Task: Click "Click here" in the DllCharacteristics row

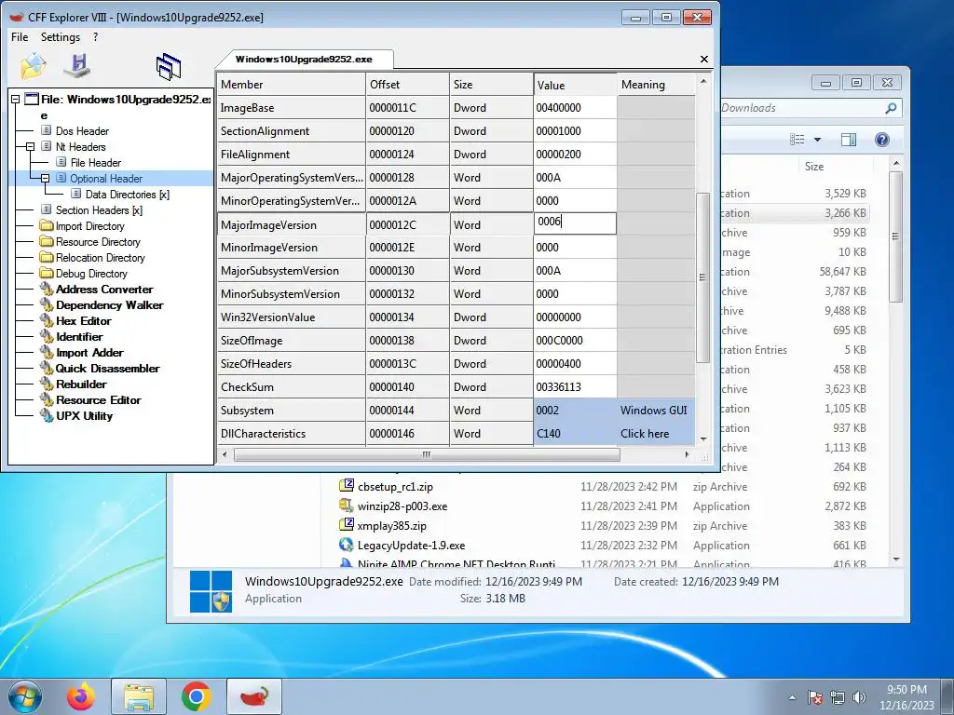Action: point(645,434)
